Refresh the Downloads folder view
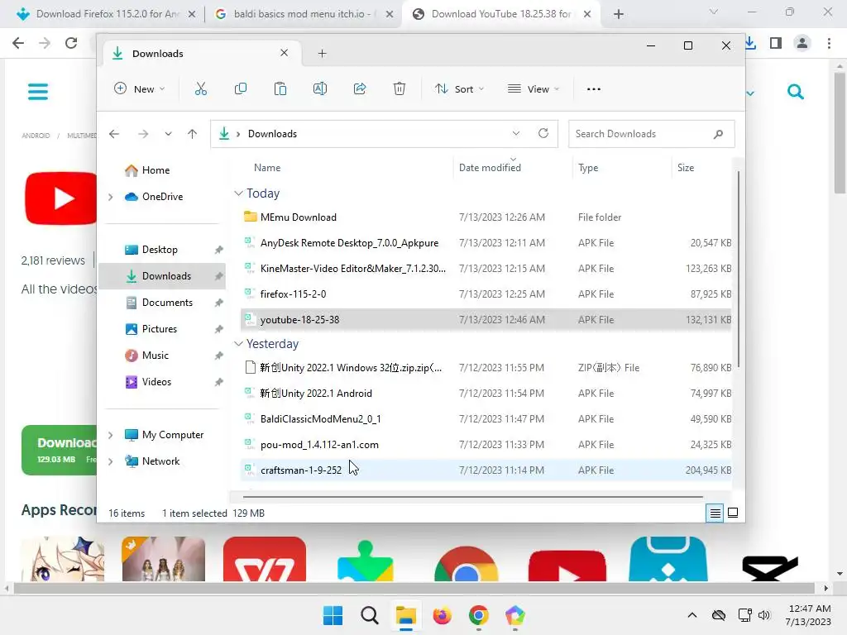Image resolution: width=847 pixels, height=635 pixels. 543,133
